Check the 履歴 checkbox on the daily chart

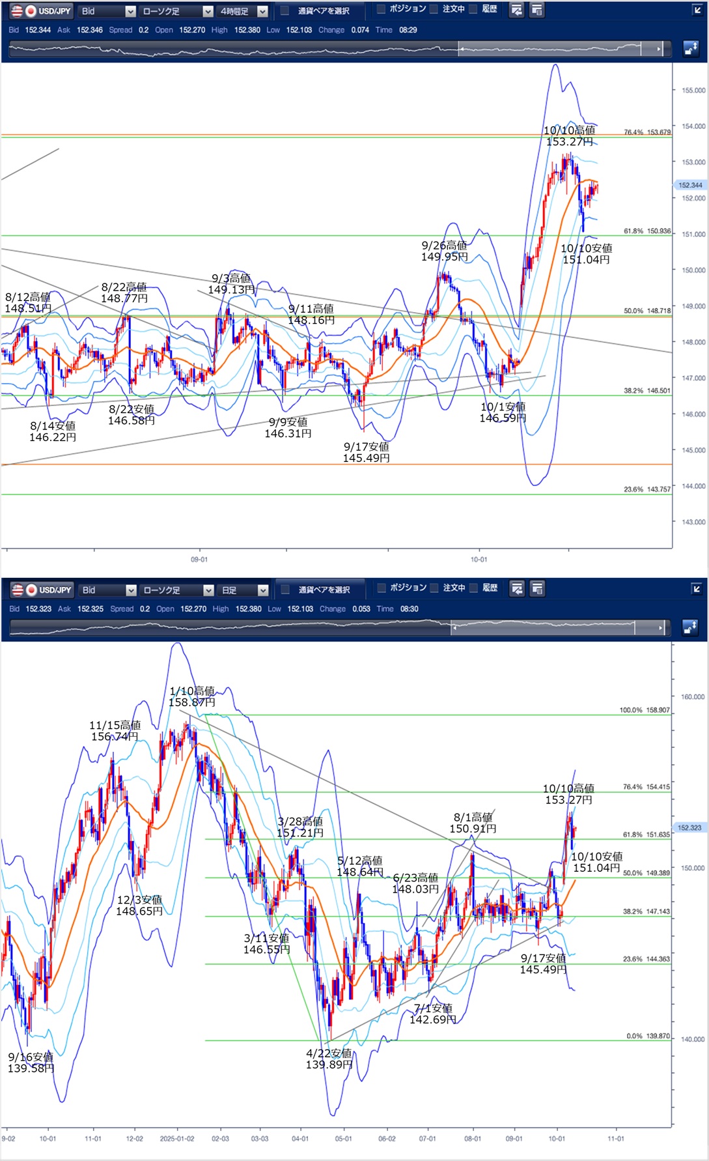tap(474, 588)
